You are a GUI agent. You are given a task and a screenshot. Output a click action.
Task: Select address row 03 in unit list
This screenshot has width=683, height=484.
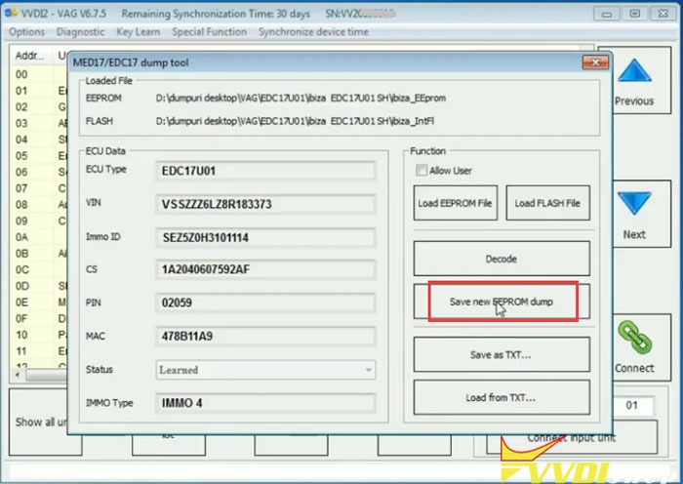tap(38, 123)
